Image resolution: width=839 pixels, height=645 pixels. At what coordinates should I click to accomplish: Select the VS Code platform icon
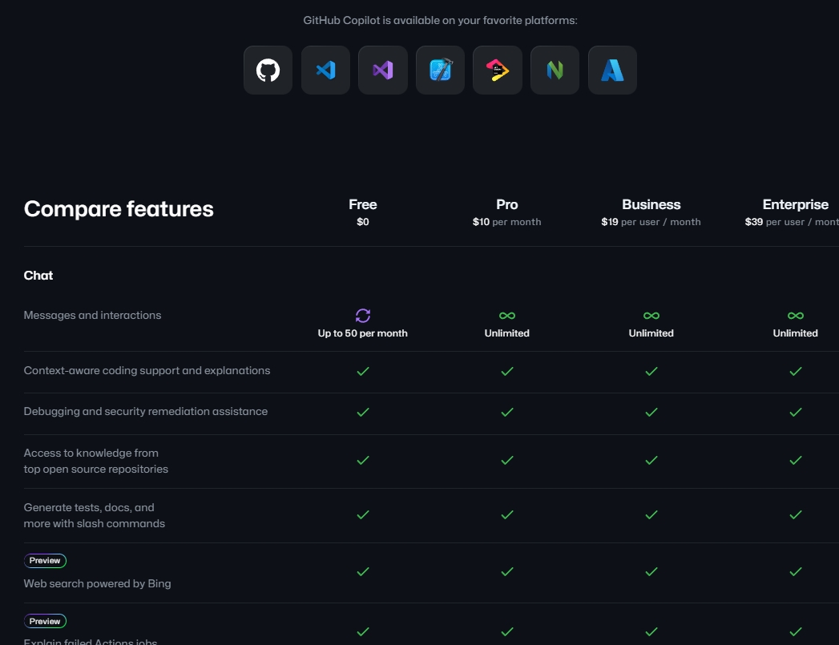(x=325, y=70)
